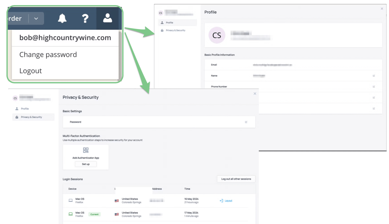The image size is (389, 224).
Task: Click the edit pencil beside Phone Number
Action: point(374,87)
